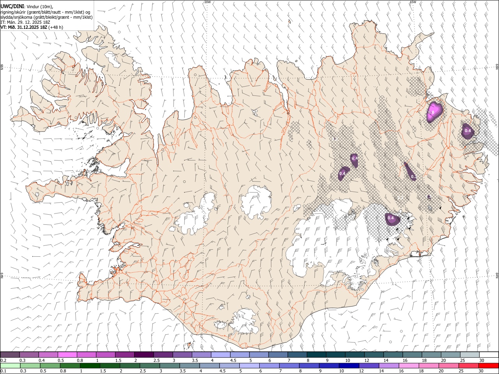Pick lower legend swatch between 25 and 30
499x374 pixels.
[468, 365]
